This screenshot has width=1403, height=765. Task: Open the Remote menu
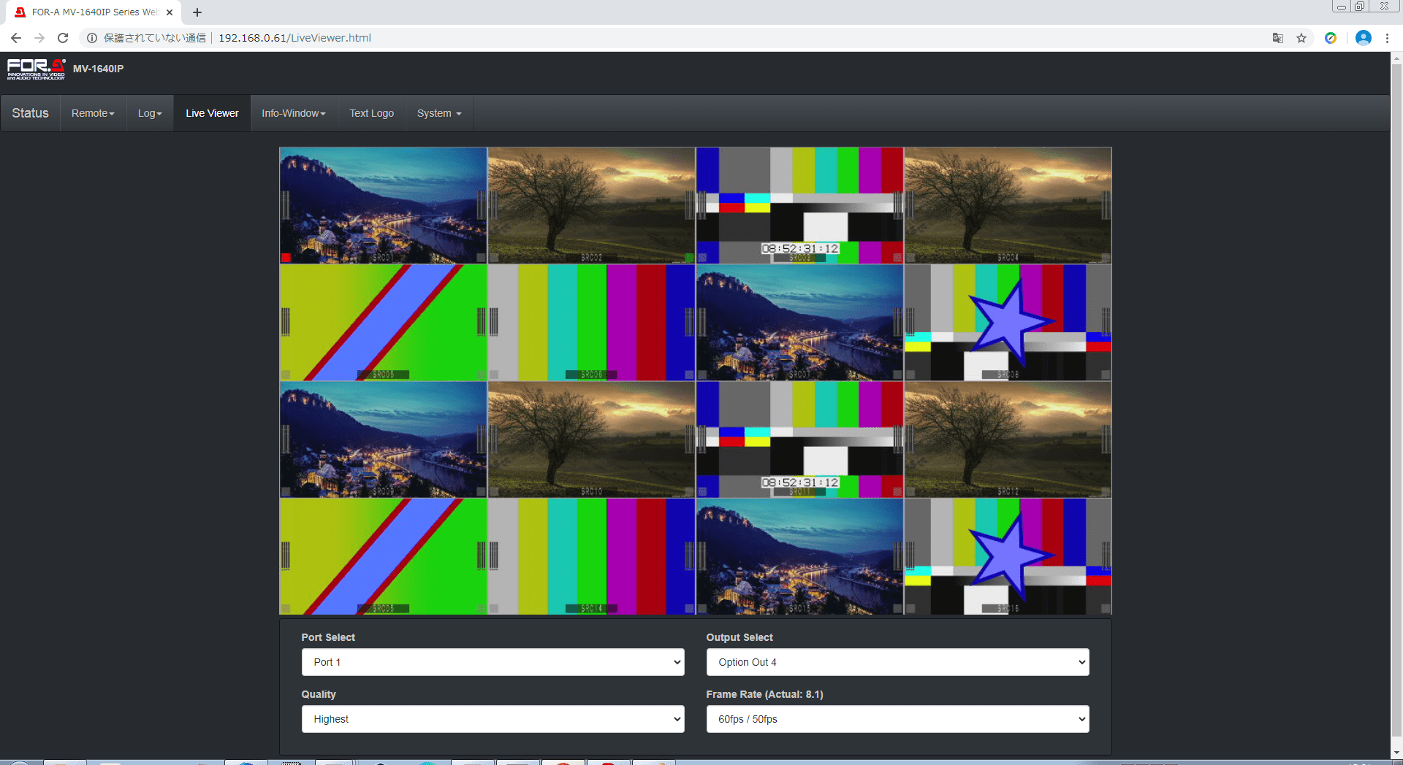pos(93,113)
